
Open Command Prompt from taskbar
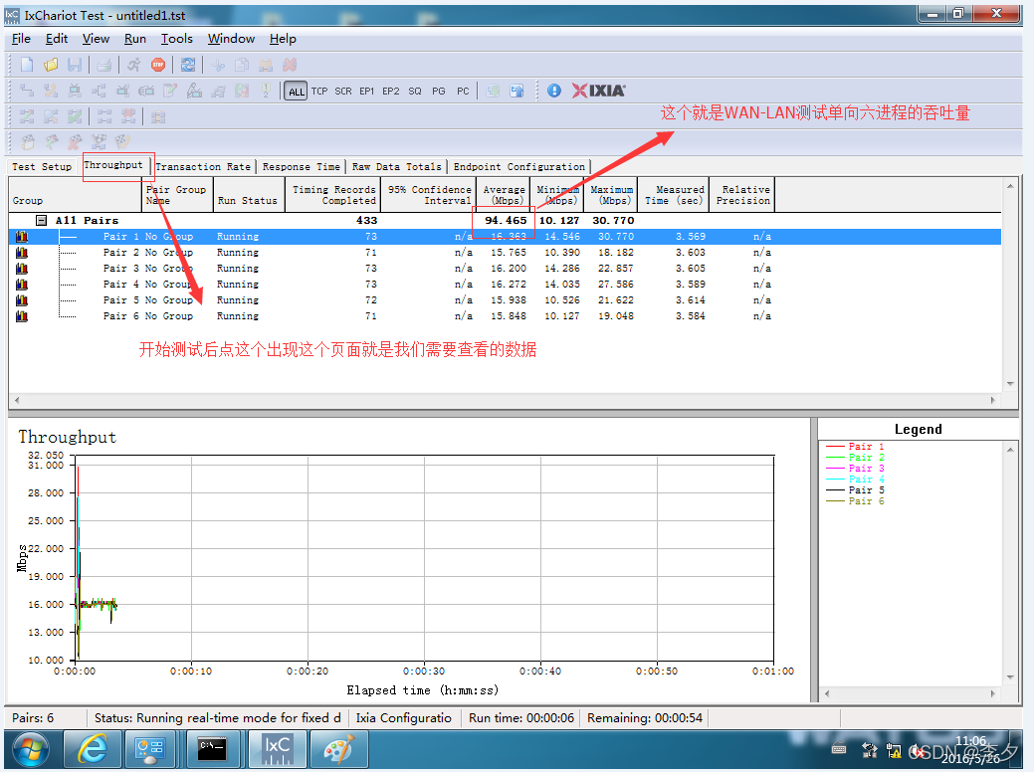pyautogui.click(x=212, y=749)
